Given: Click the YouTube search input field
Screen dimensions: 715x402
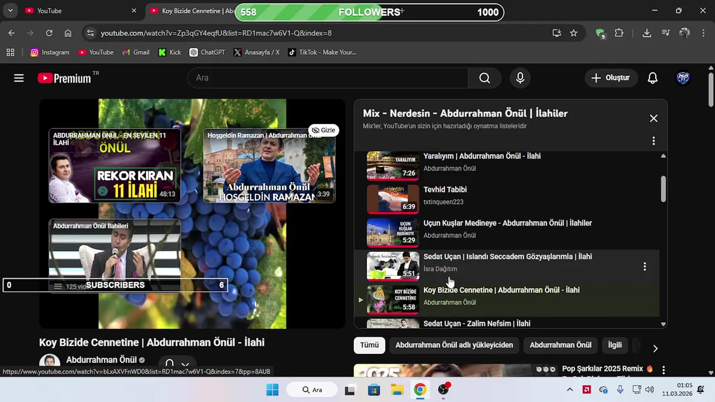Looking at the screenshot, I should click(x=328, y=78).
